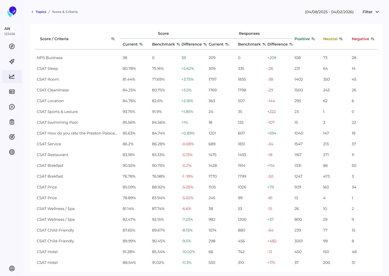This screenshot has width=389, height=276.
Task: Open the user profile icon at bottom
Action: click(x=12, y=268)
